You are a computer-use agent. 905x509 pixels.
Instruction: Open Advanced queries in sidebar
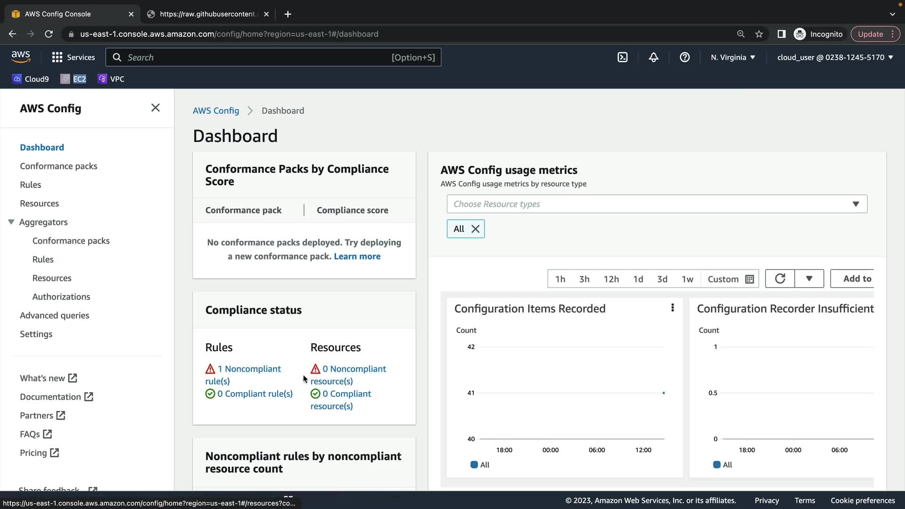(54, 315)
